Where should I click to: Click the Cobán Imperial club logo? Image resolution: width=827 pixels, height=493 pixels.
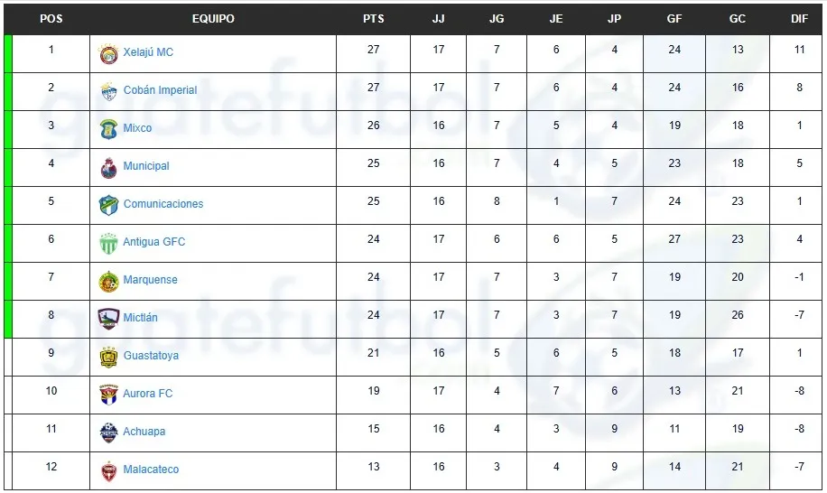coord(108,91)
